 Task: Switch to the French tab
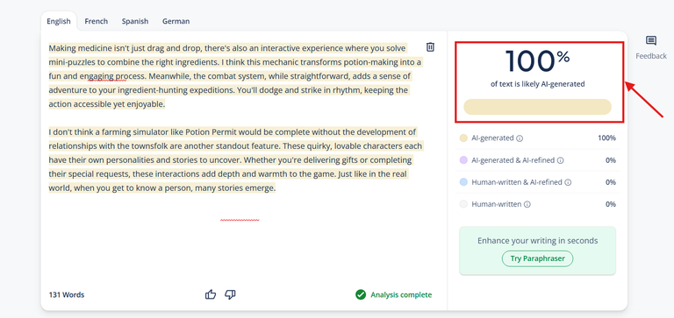click(x=97, y=21)
